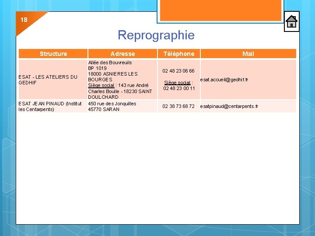This screenshot has height=236, width=315.
Task: Click the slide number 18 badge
Action: pos(24,20)
